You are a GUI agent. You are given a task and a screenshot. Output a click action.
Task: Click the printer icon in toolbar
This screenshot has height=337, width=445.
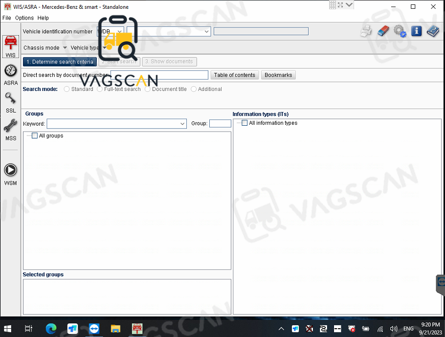point(366,31)
